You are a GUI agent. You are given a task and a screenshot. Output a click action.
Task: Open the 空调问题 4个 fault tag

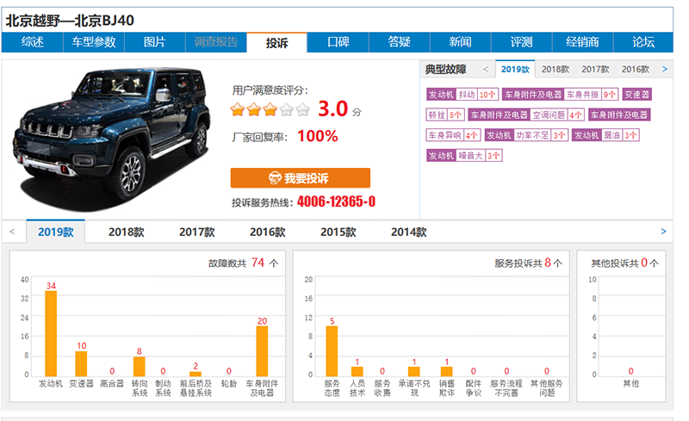click(x=526, y=115)
